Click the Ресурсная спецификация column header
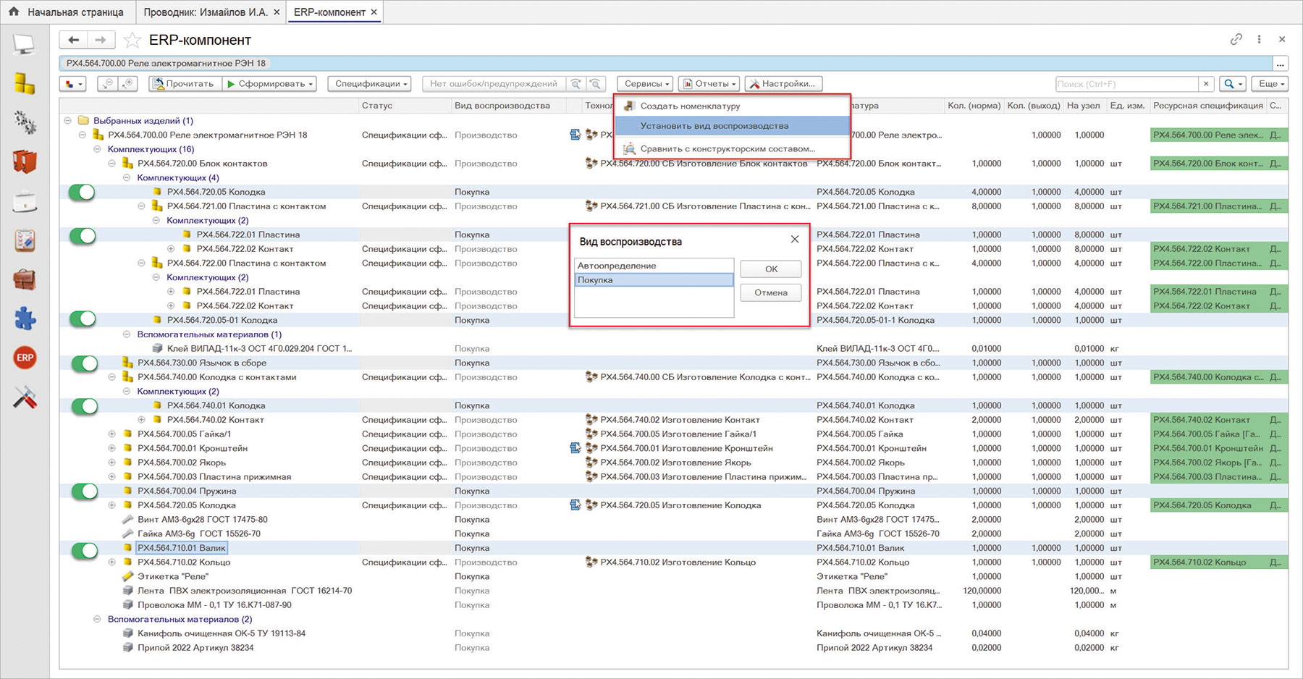The image size is (1303, 679). (1207, 106)
